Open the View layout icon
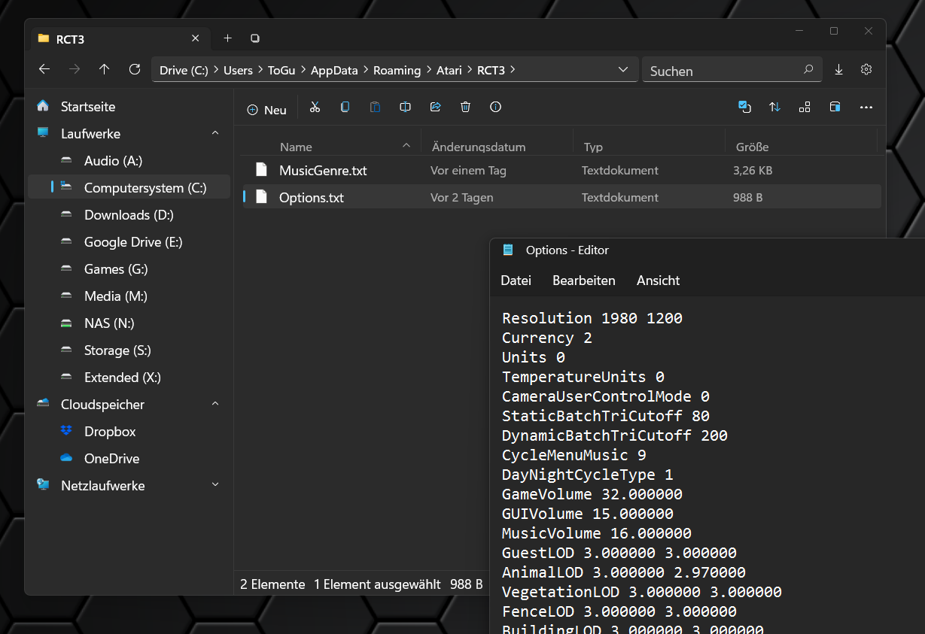 [x=805, y=108]
